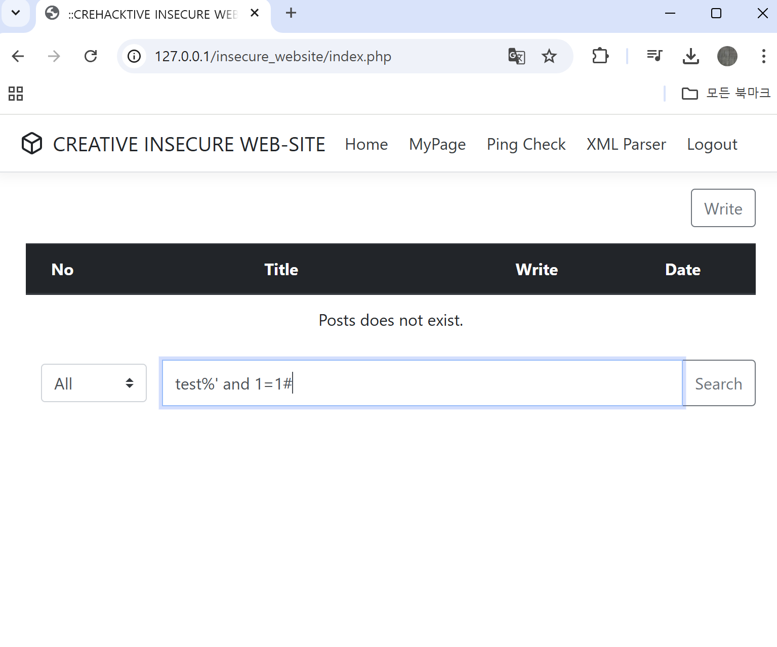Click the No column header
This screenshot has width=777, height=647.
(x=62, y=269)
